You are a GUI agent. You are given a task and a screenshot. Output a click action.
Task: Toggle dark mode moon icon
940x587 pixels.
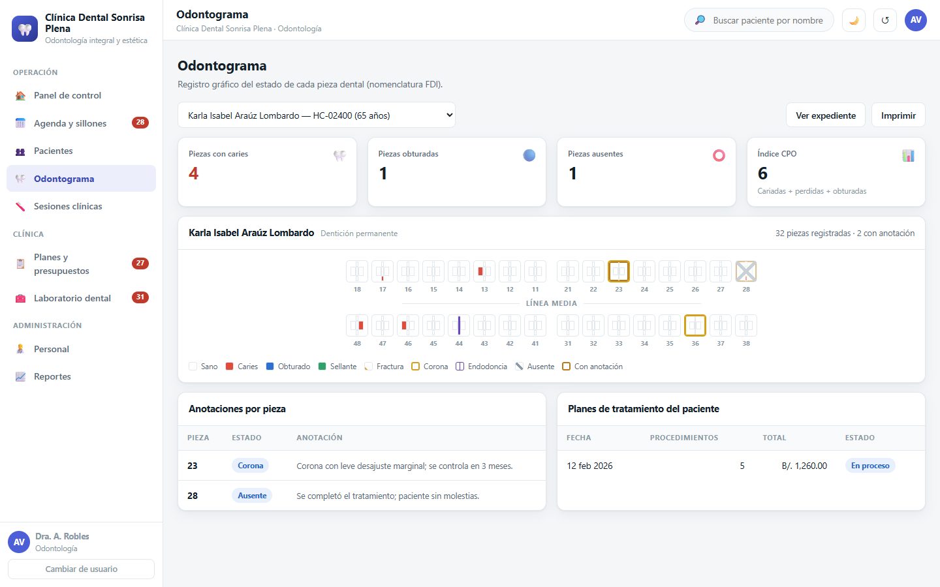pos(854,20)
